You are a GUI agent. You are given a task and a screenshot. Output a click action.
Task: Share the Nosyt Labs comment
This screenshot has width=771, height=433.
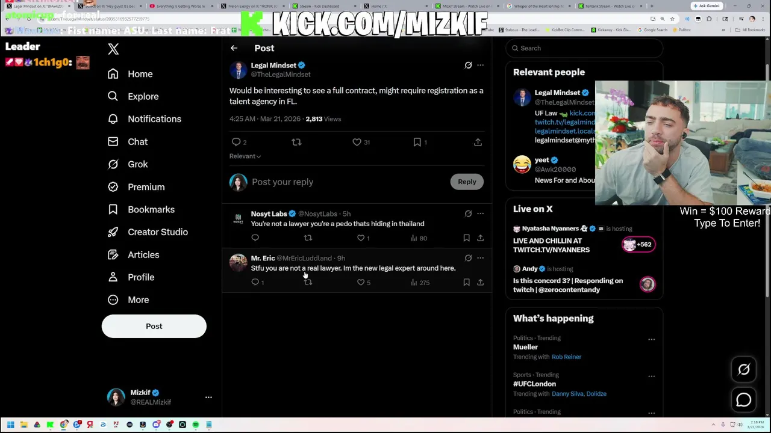pos(480,238)
